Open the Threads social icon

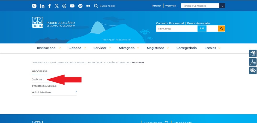coord(64,6)
